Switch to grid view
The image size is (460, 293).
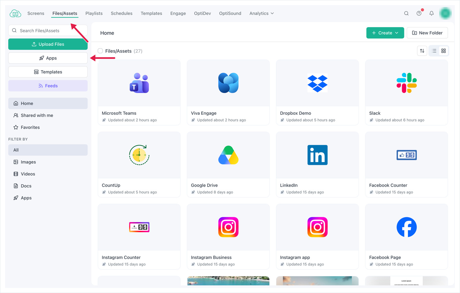pos(443,51)
